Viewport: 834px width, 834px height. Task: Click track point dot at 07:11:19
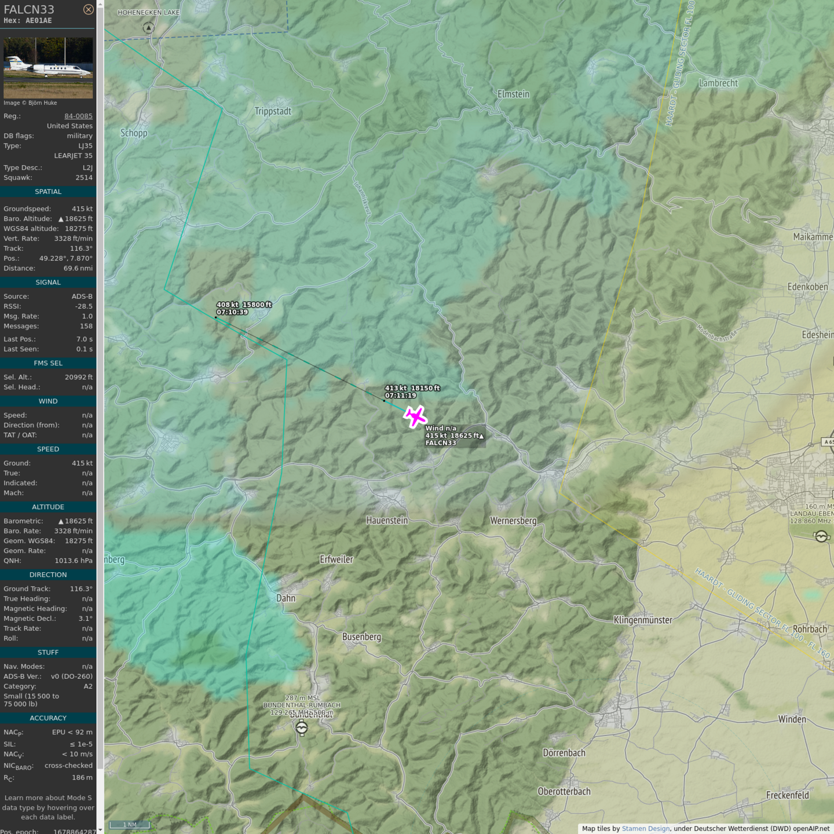(x=384, y=400)
